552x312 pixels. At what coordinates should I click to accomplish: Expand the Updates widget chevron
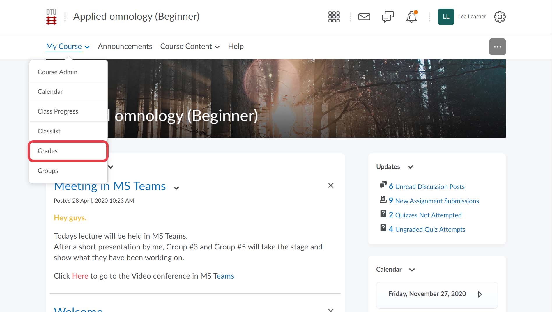point(410,167)
